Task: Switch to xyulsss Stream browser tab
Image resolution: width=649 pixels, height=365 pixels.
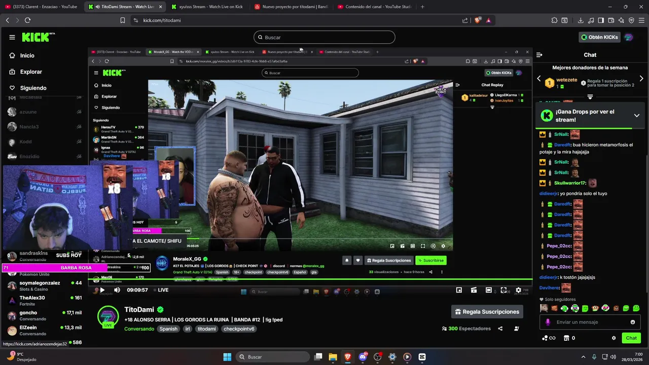Action: 208,7
